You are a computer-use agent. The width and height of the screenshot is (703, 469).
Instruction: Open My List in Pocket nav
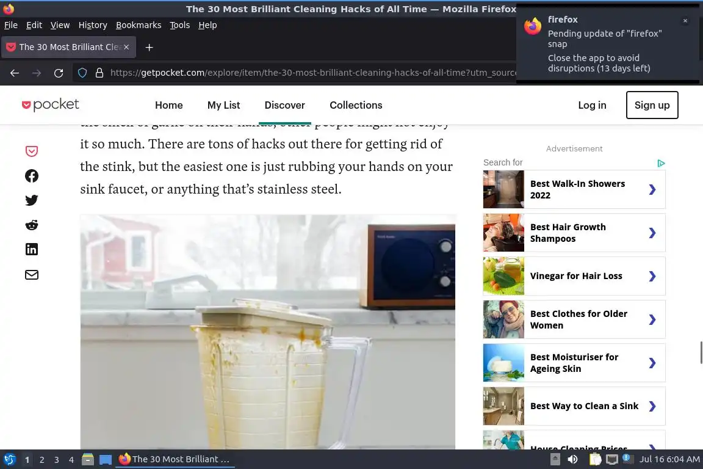(x=224, y=105)
